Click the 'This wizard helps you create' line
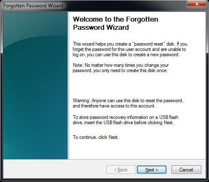Image resolution: width=209 pixels, height=182 pixels. tap(130, 44)
